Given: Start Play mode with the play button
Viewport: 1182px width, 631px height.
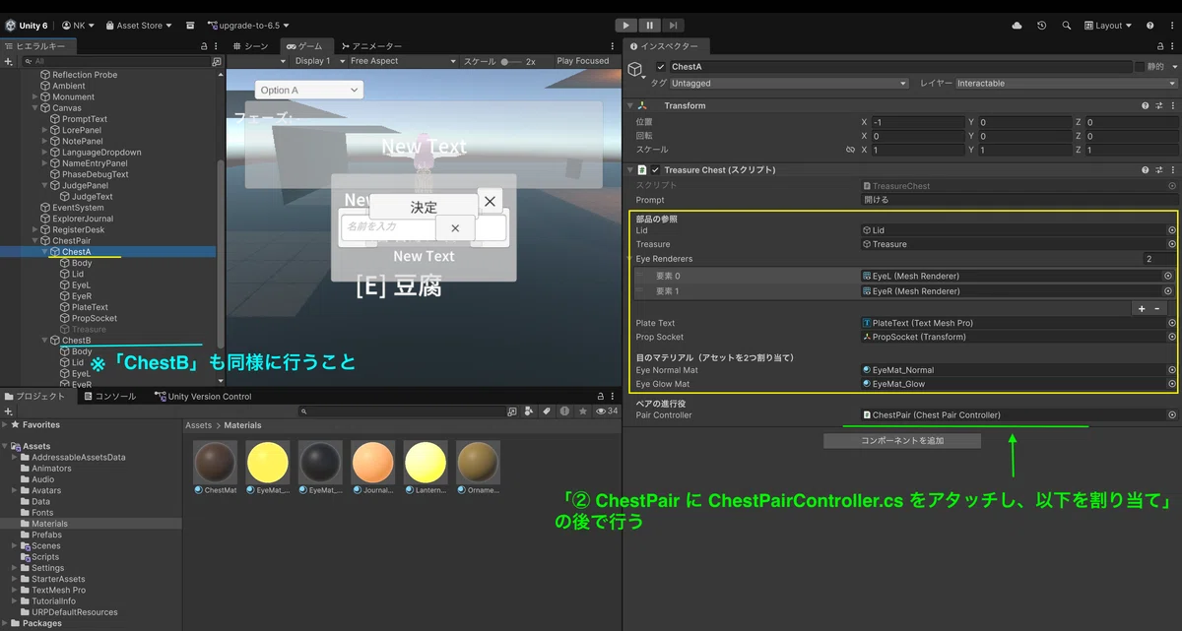Looking at the screenshot, I should pyautogui.click(x=626, y=25).
